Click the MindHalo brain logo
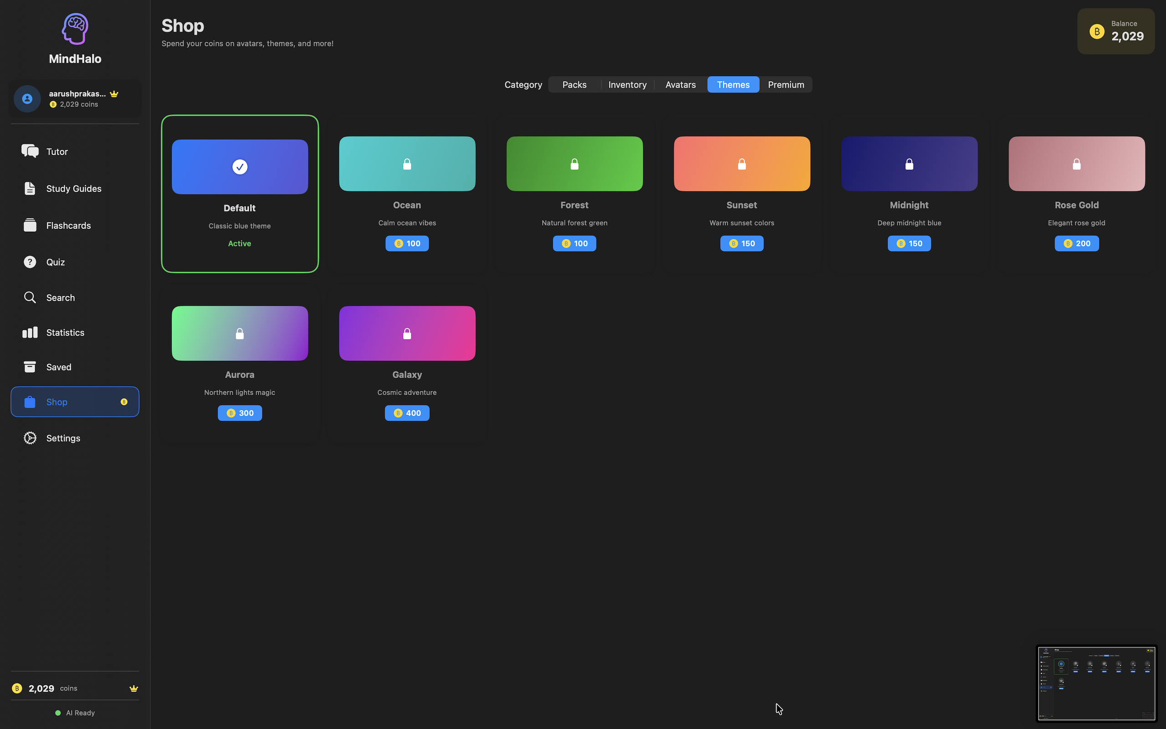 pyautogui.click(x=75, y=29)
